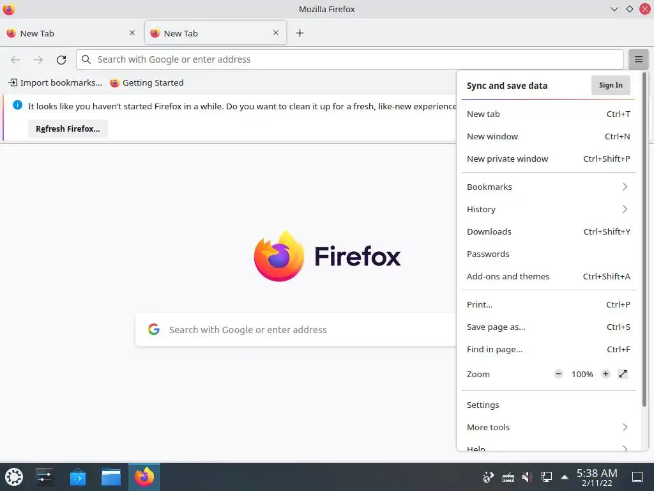Open the Getting Started bookmark
Viewport: 654px width, 491px height.
(x=147, y=82)
